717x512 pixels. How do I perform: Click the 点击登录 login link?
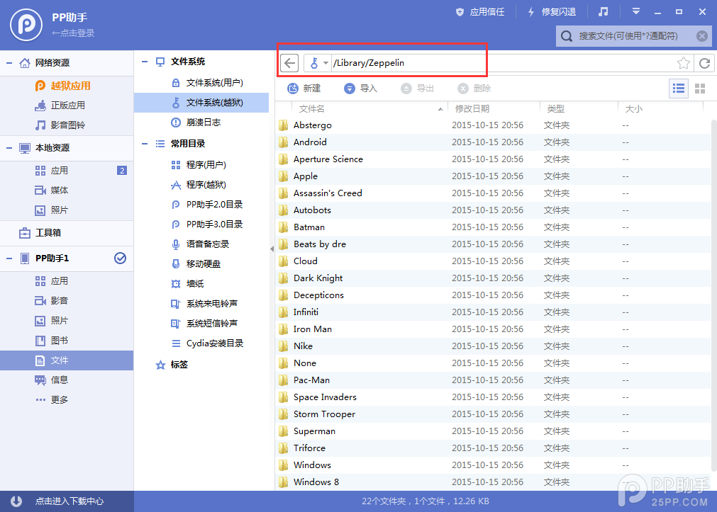[x=73, y=33]
